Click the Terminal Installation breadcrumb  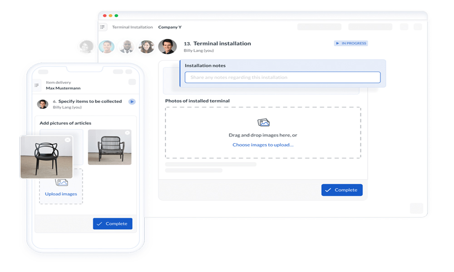(x=132, y=27)
